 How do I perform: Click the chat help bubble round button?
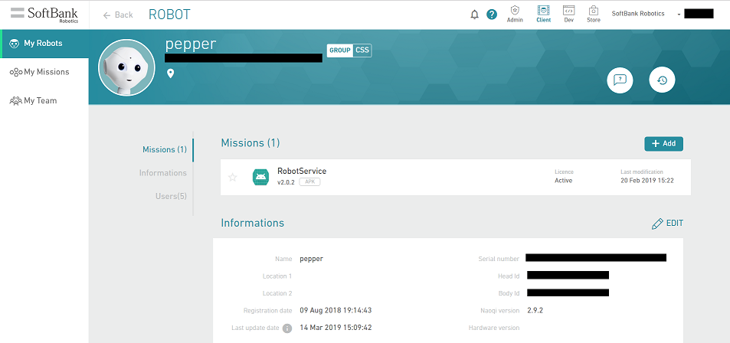pos(620,80)
